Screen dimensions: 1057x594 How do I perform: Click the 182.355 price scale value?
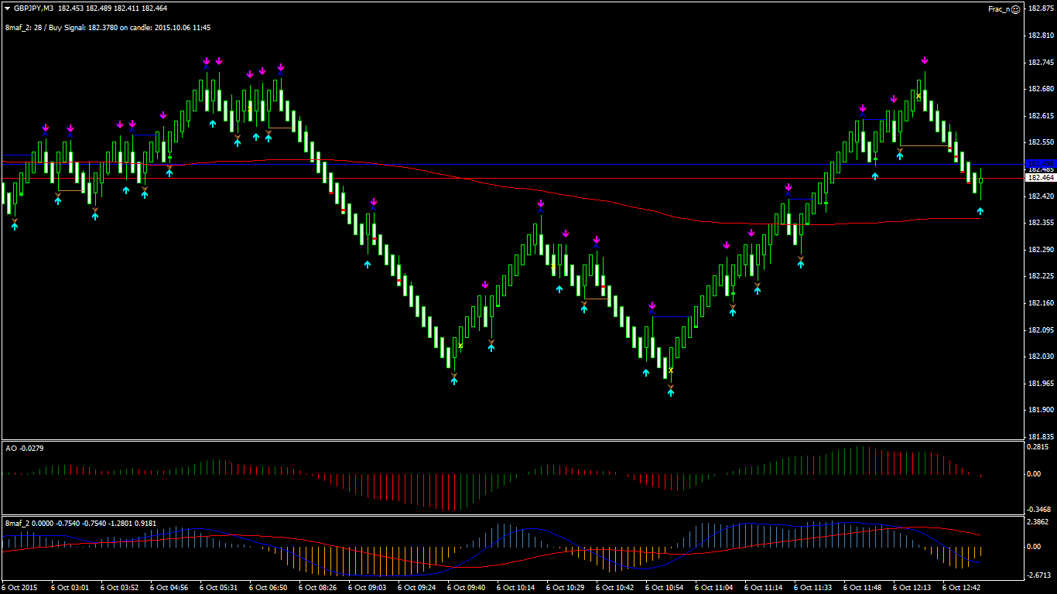pyautogui.click(x=1041, y=223)
